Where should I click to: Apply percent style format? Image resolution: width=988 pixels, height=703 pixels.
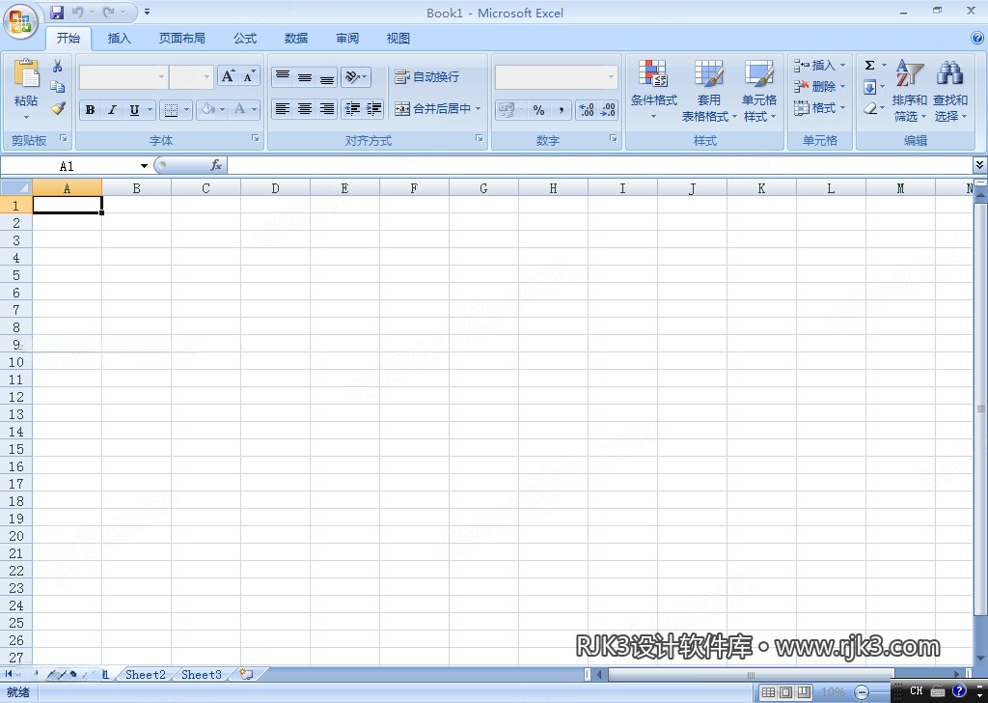pos(538,110)
